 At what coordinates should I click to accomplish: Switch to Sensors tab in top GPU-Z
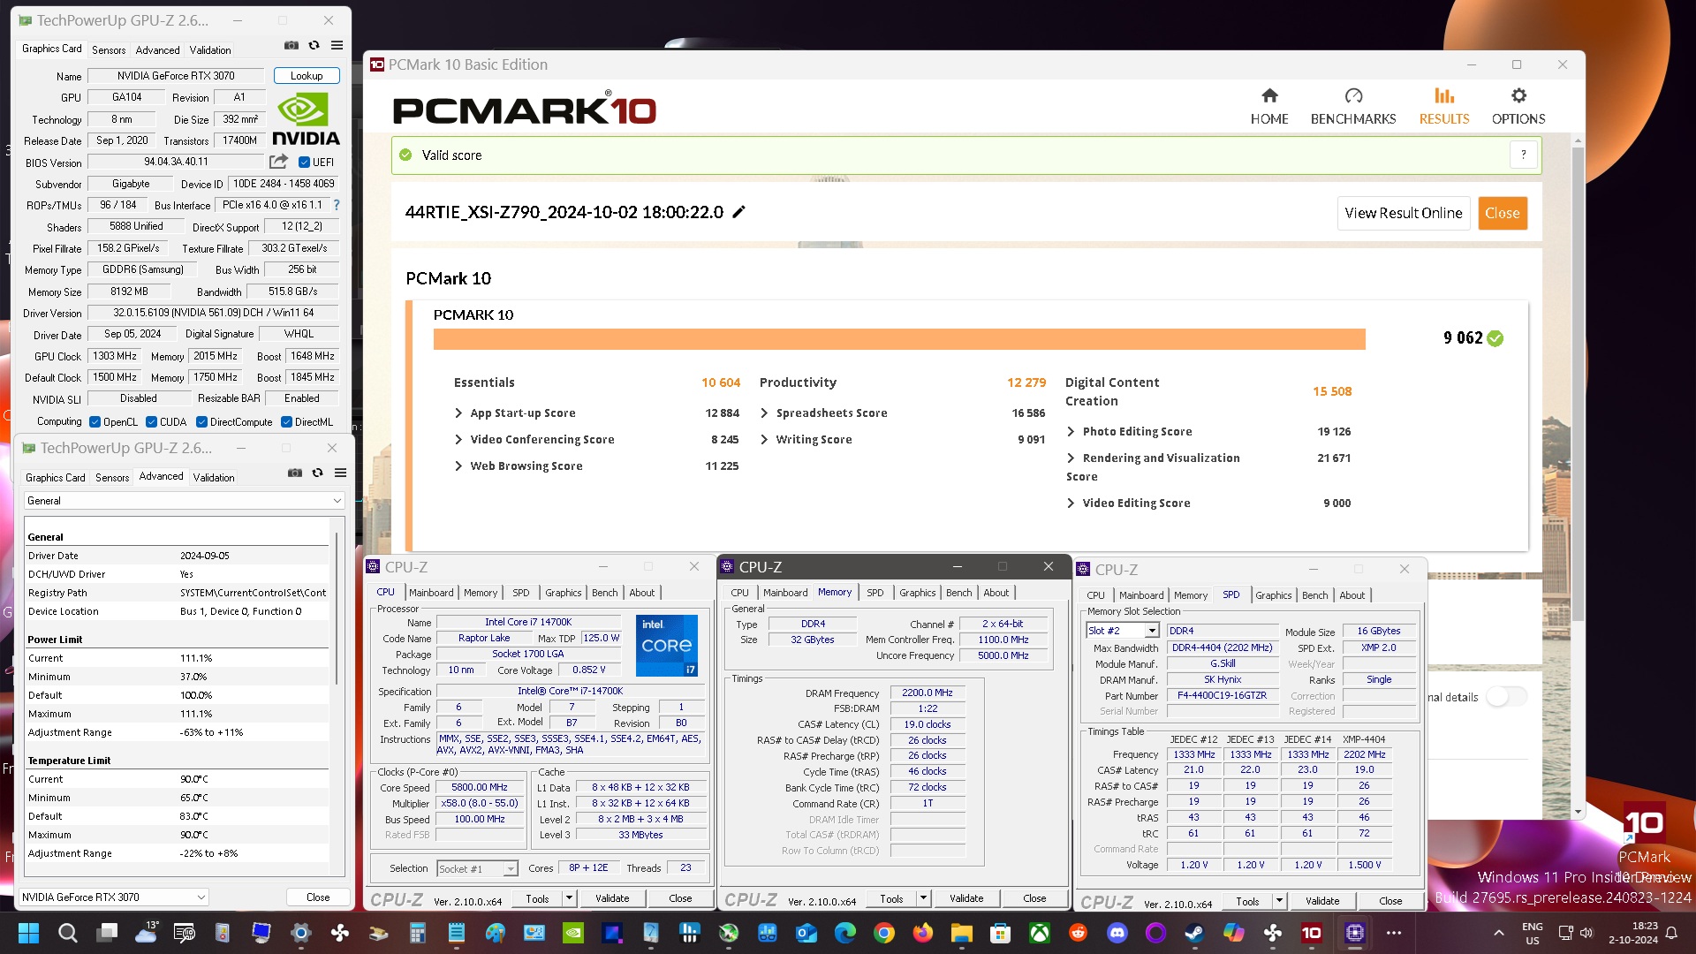click(x=109, y=50)
